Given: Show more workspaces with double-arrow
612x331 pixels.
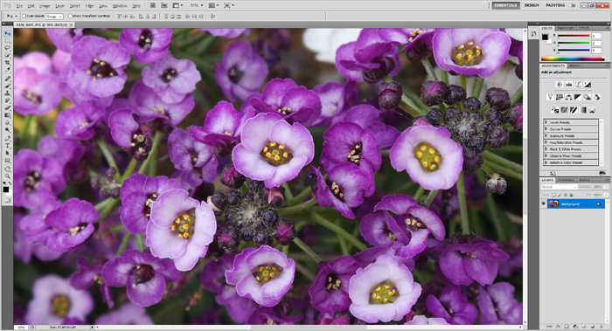Looking at the screenshot, I should (573, 5).
